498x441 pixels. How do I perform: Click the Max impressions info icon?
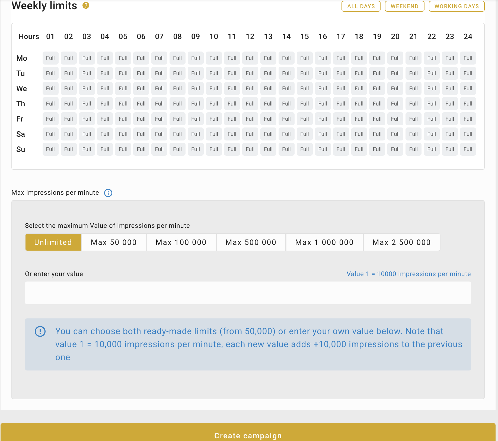(x=108, y=193)
